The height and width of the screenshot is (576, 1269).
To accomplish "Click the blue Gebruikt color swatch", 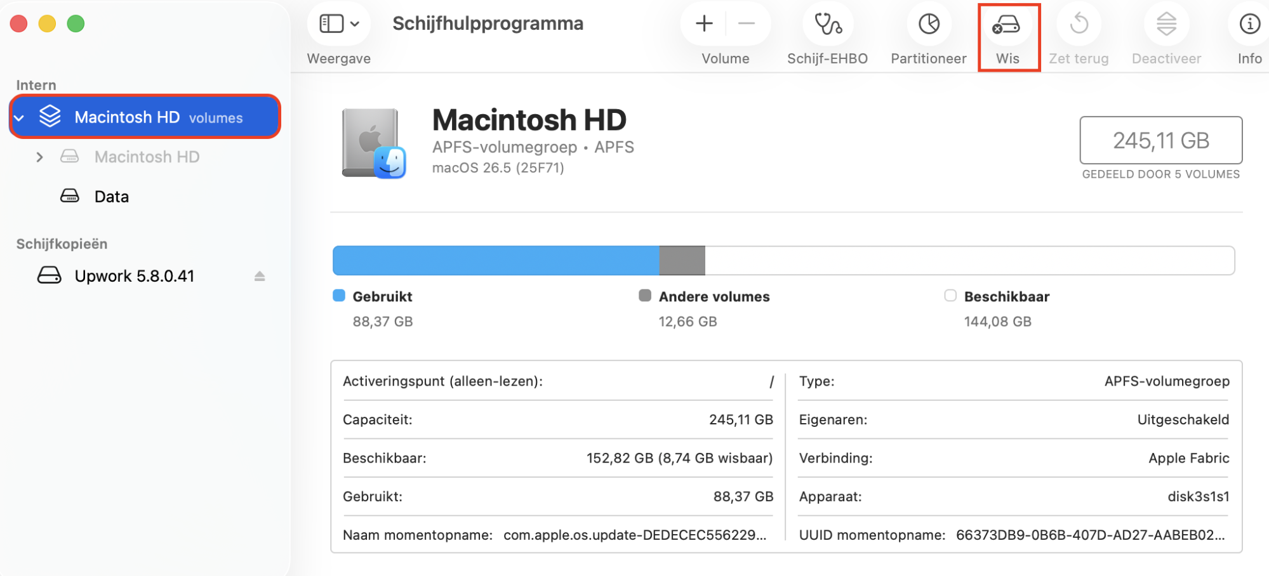I will click(x=339, y=296).
